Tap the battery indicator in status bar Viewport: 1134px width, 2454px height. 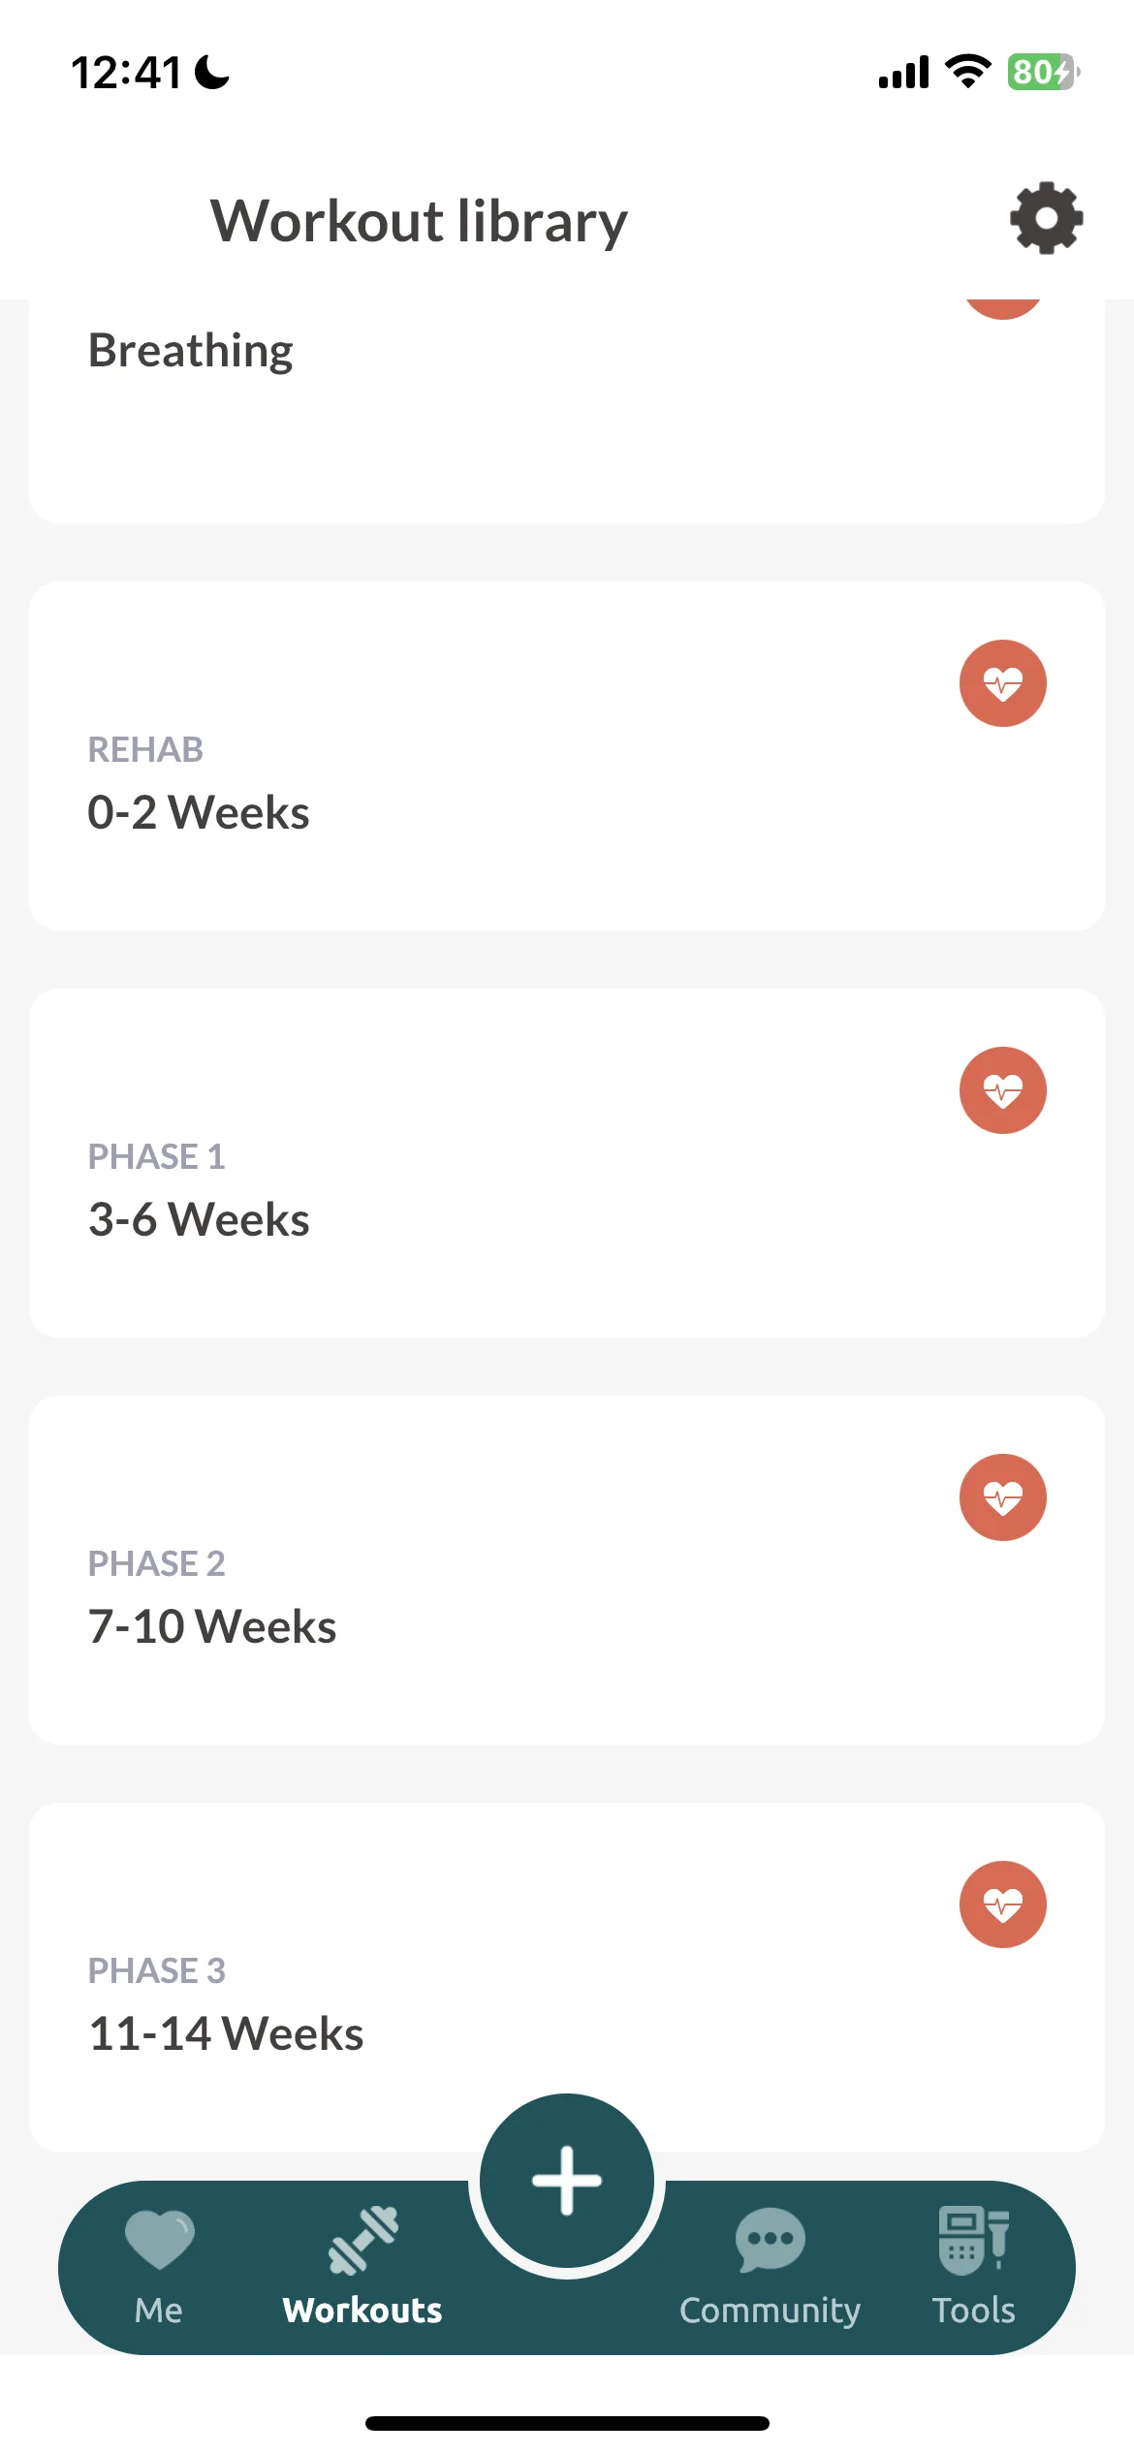pyautogui.click(x=1044, y=72)
